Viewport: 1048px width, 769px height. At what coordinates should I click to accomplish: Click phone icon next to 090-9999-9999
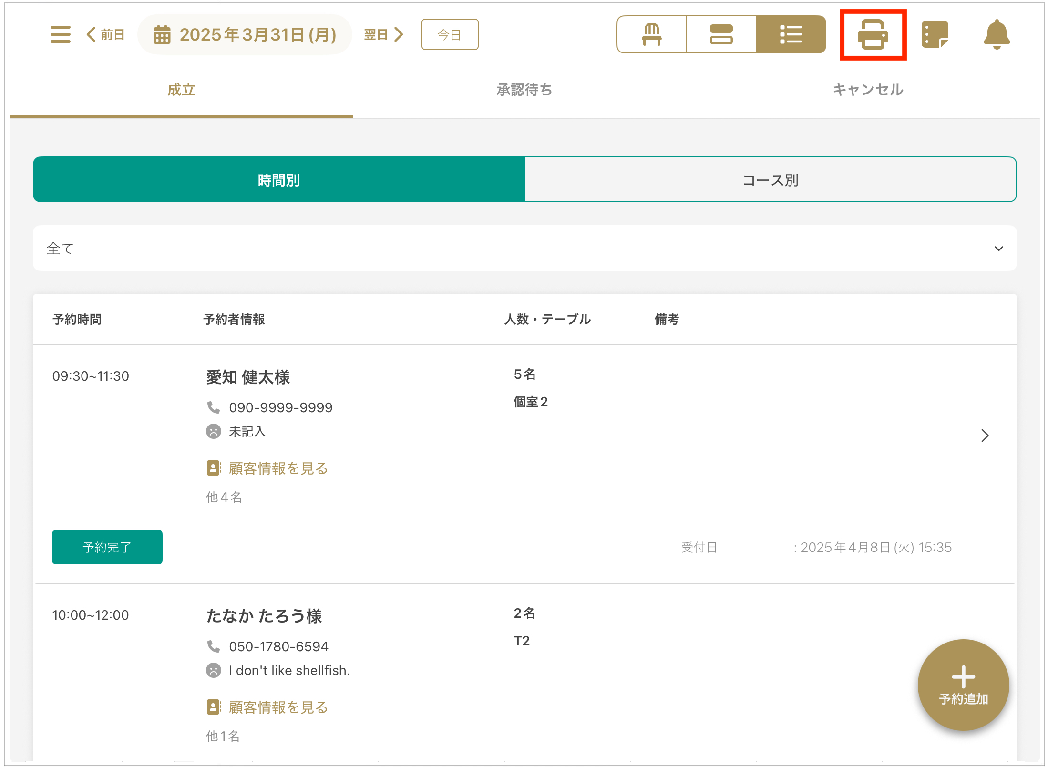213,407
